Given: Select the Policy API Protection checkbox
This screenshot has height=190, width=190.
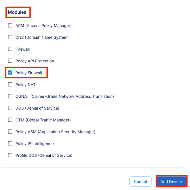Looking at the screenshot, I should [x=10, y=61].
